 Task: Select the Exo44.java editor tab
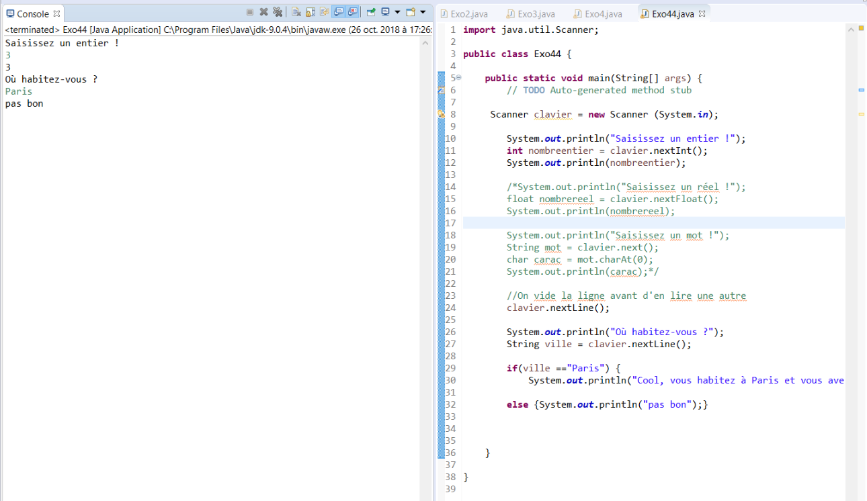673,13
